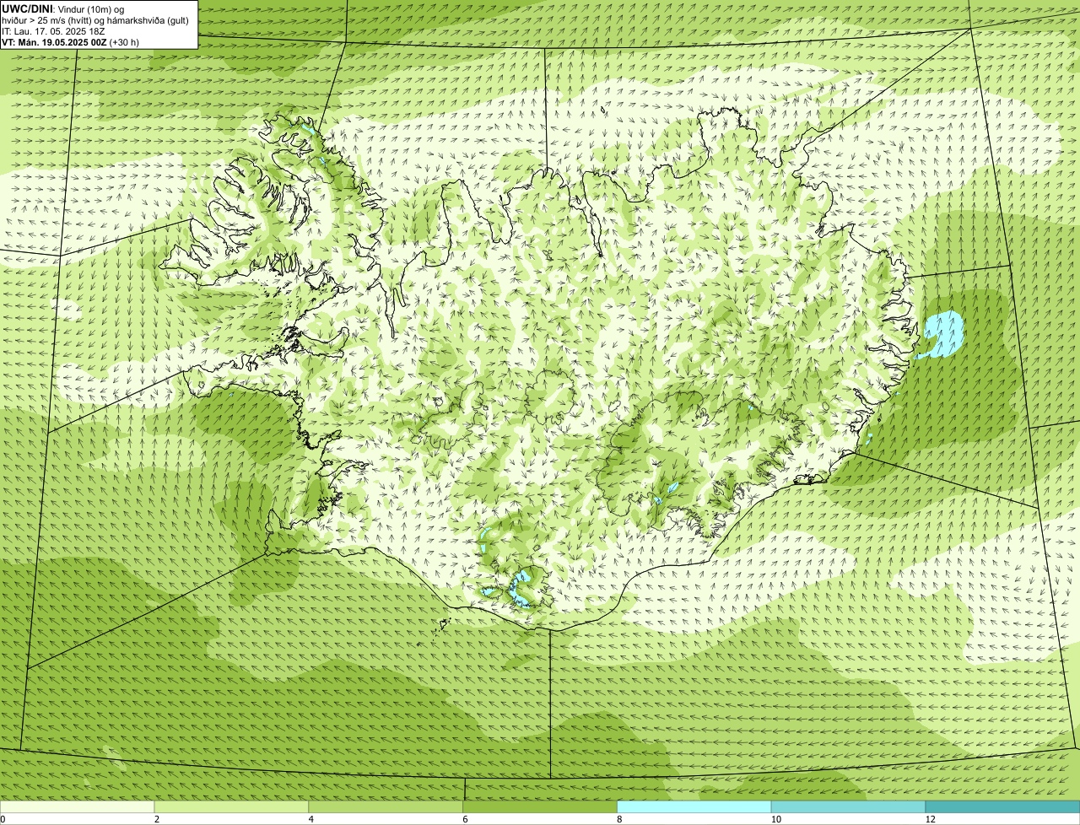Click the teal legend swatch above 12
Image resolution: width=1080 pixels, height=825 pixels.
coord(1002,807)
